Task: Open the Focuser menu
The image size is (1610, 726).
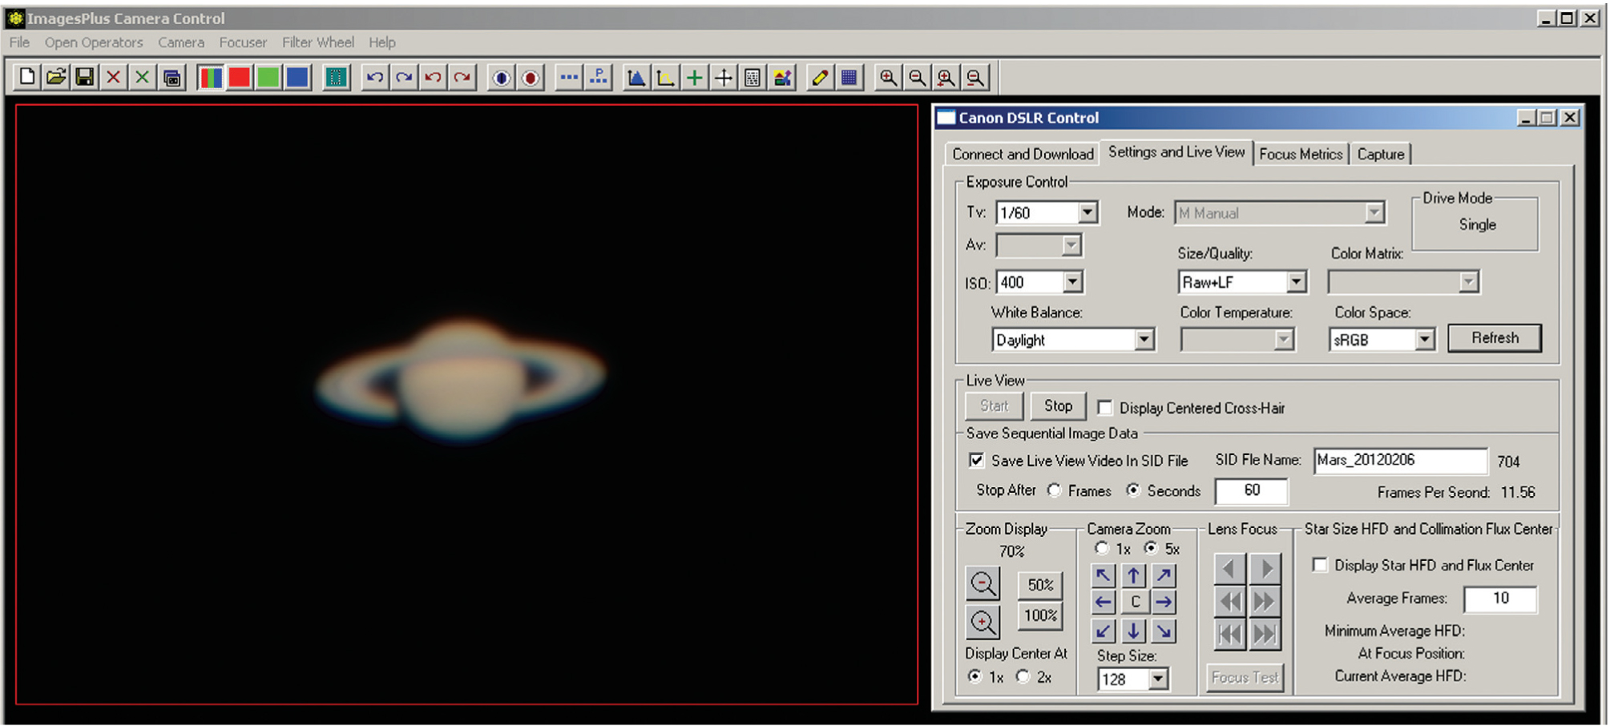Action: [243, 42]
